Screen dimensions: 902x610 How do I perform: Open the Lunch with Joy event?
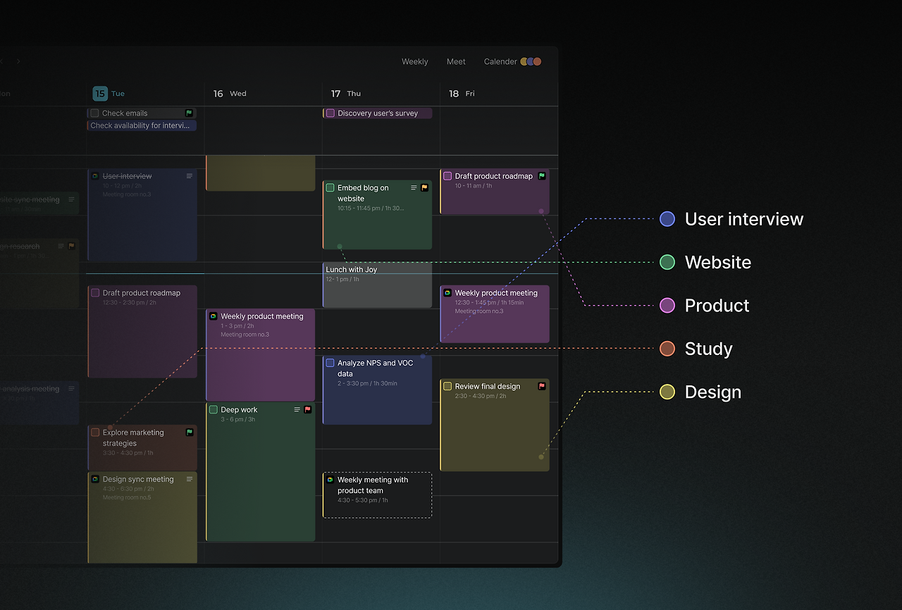[x=376, y=284]
